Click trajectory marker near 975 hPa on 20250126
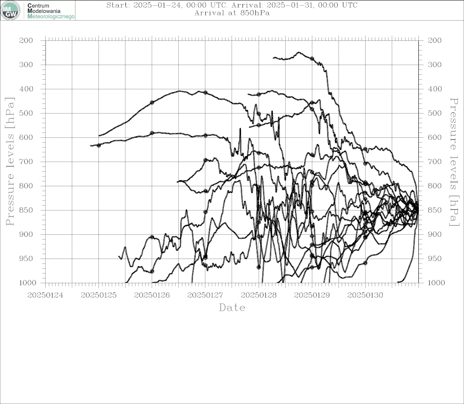The image size is (464, 404). pyautogui.click(x=152, y=271)
